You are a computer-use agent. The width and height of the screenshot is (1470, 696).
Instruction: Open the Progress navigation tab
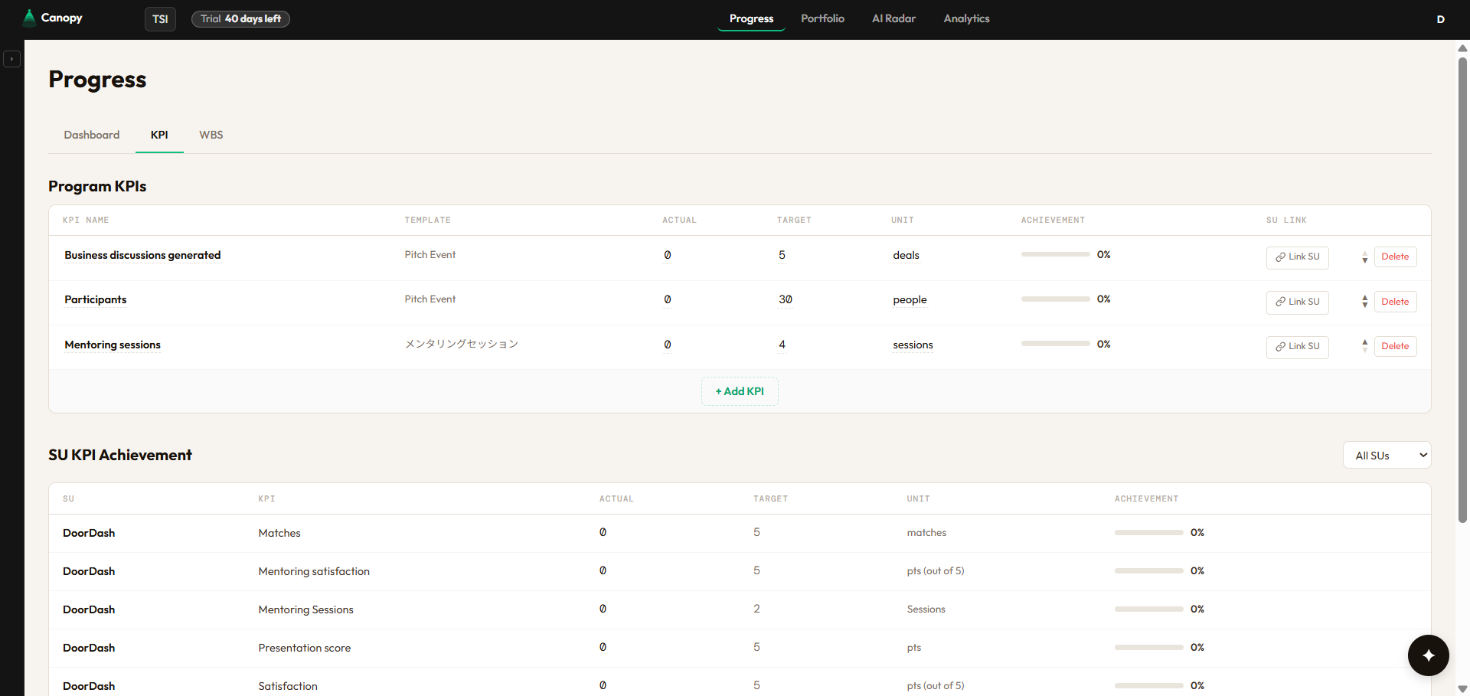click(751, 18)
